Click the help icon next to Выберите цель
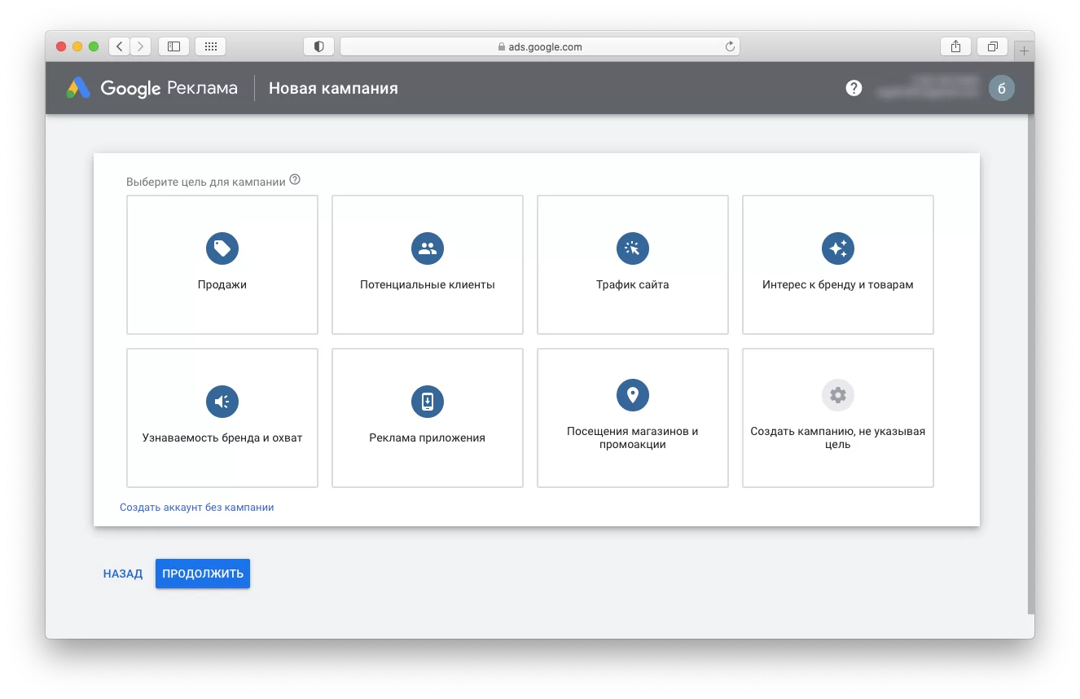Screen dimensions: 1080x699 pyautogui.click(x=295, y=180)
